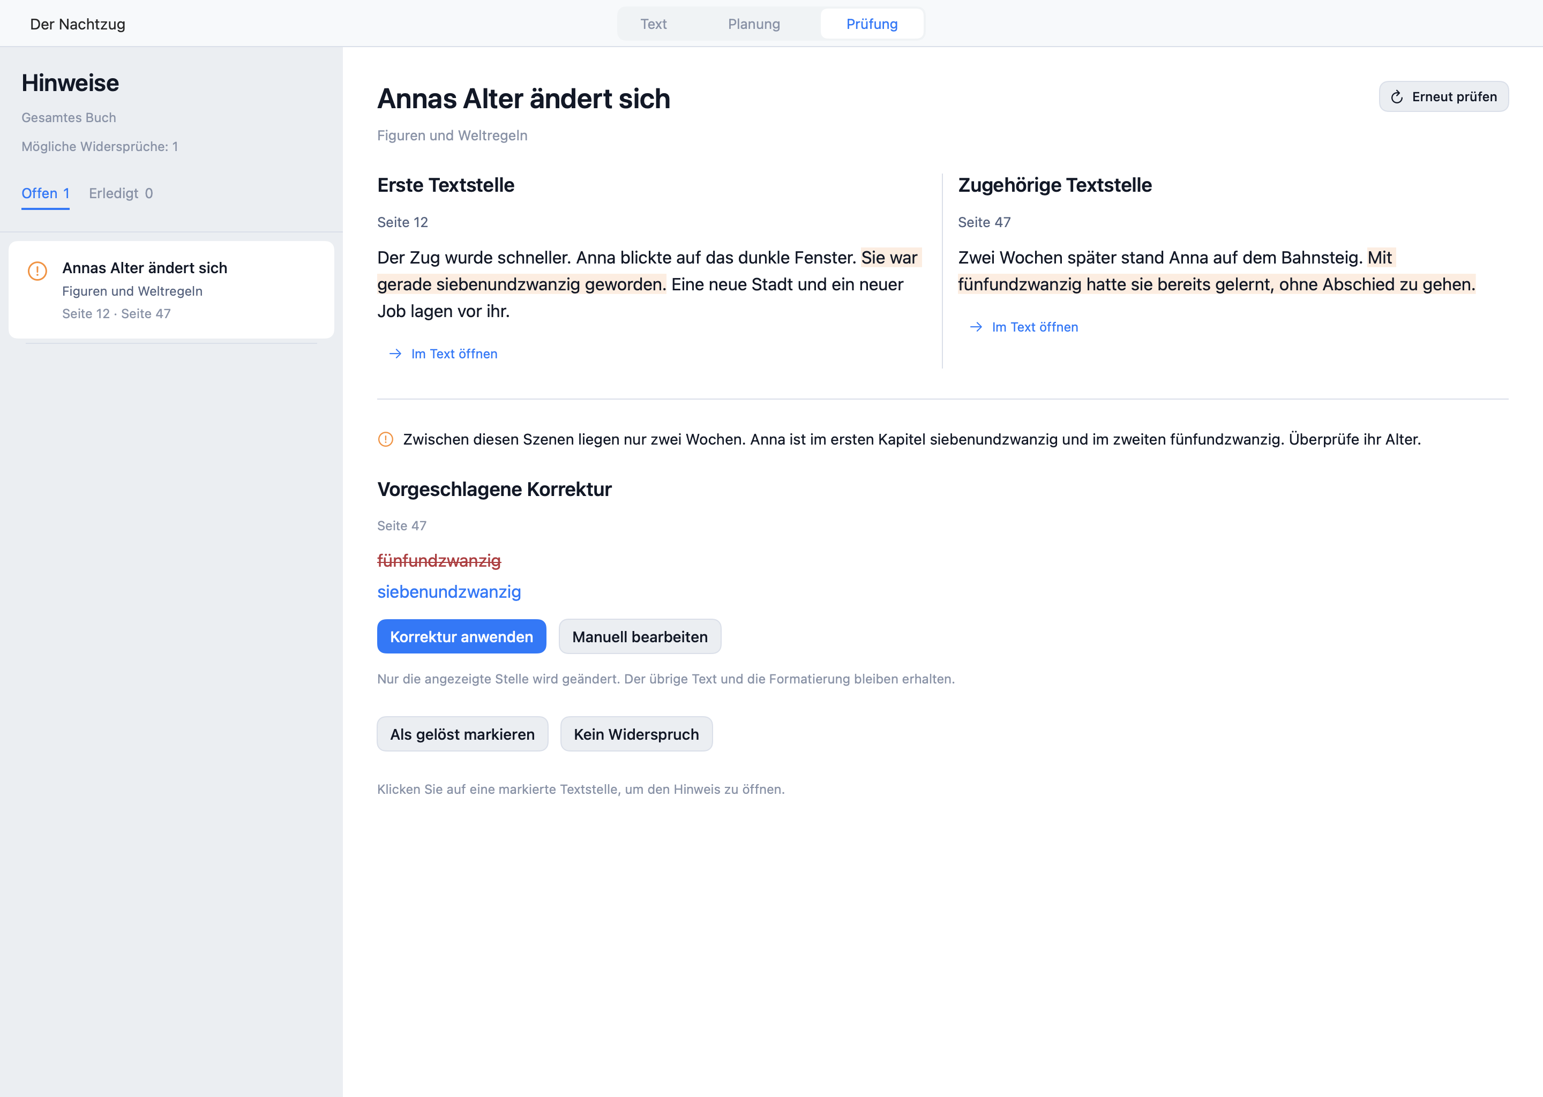Select the hint card Annas Alter ändert sich
The height and width of the screenshot is (1097, 1543).
pos(171,290)
